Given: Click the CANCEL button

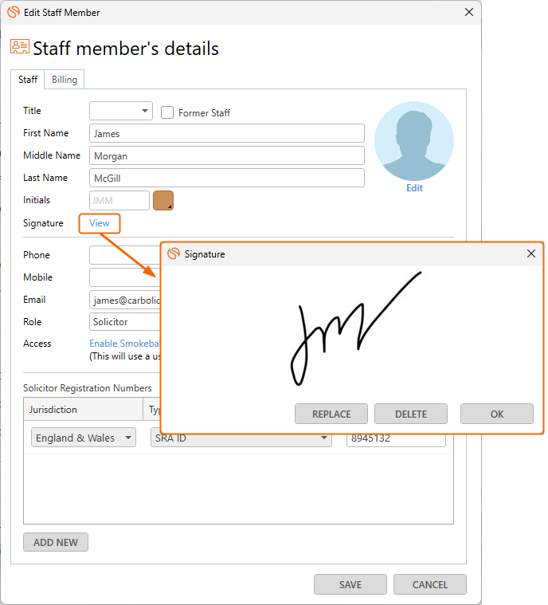Looking at the screenshot, I should click(430, 584).
